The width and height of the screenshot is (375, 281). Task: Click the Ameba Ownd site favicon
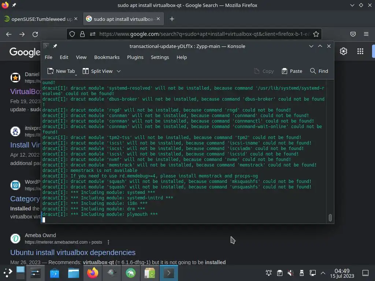(15, 239)
